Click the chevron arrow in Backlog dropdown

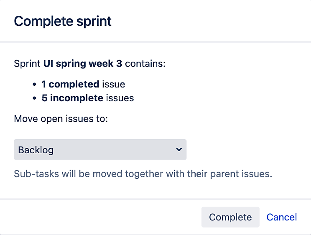[x=179, y=150]
